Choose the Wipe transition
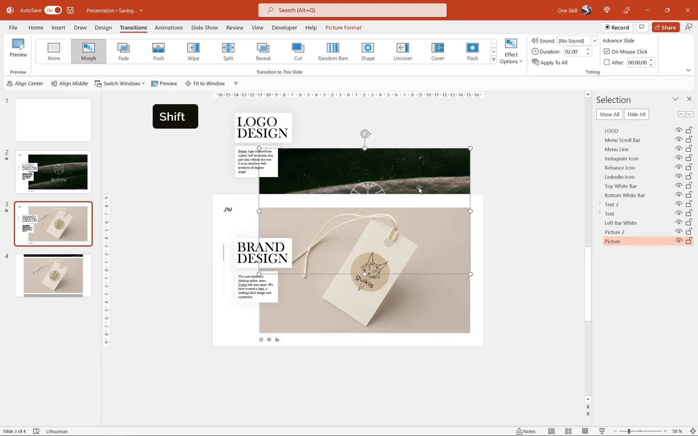 pyautogui.click(x=193, y=51)
